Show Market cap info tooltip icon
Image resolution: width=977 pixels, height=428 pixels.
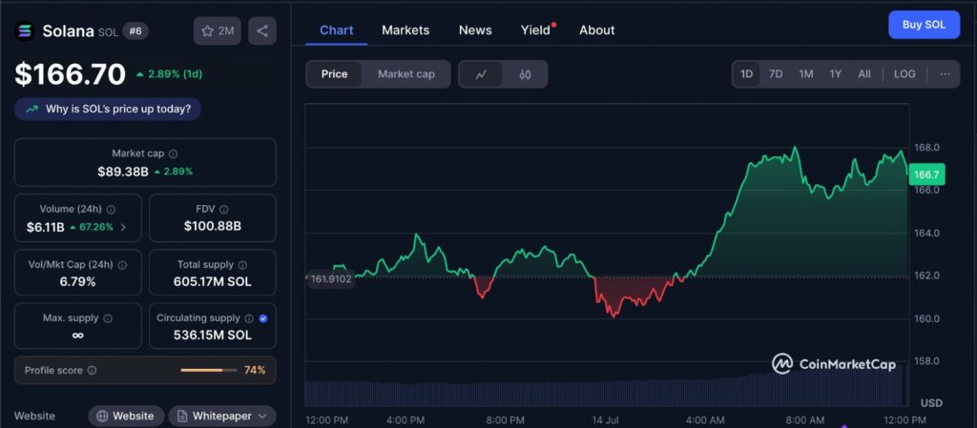174,153
